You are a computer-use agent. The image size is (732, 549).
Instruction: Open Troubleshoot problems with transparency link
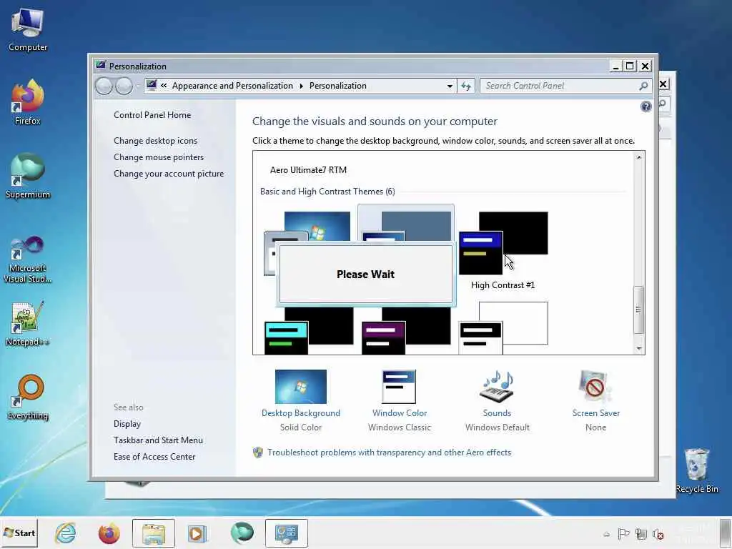[x=389, y=452]
